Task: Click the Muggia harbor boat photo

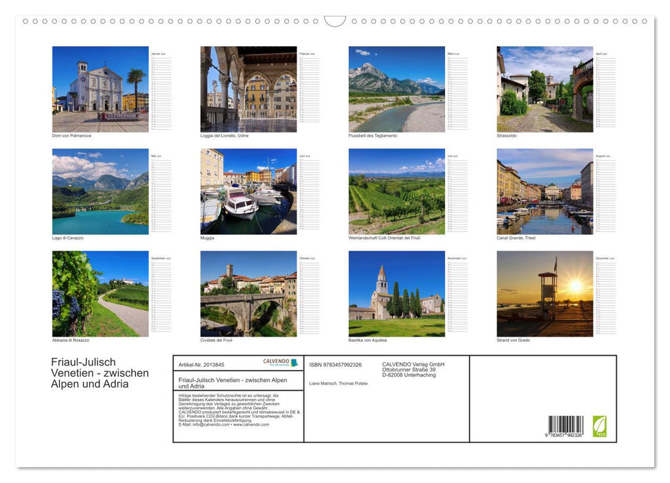Action: tap(248, 191)
